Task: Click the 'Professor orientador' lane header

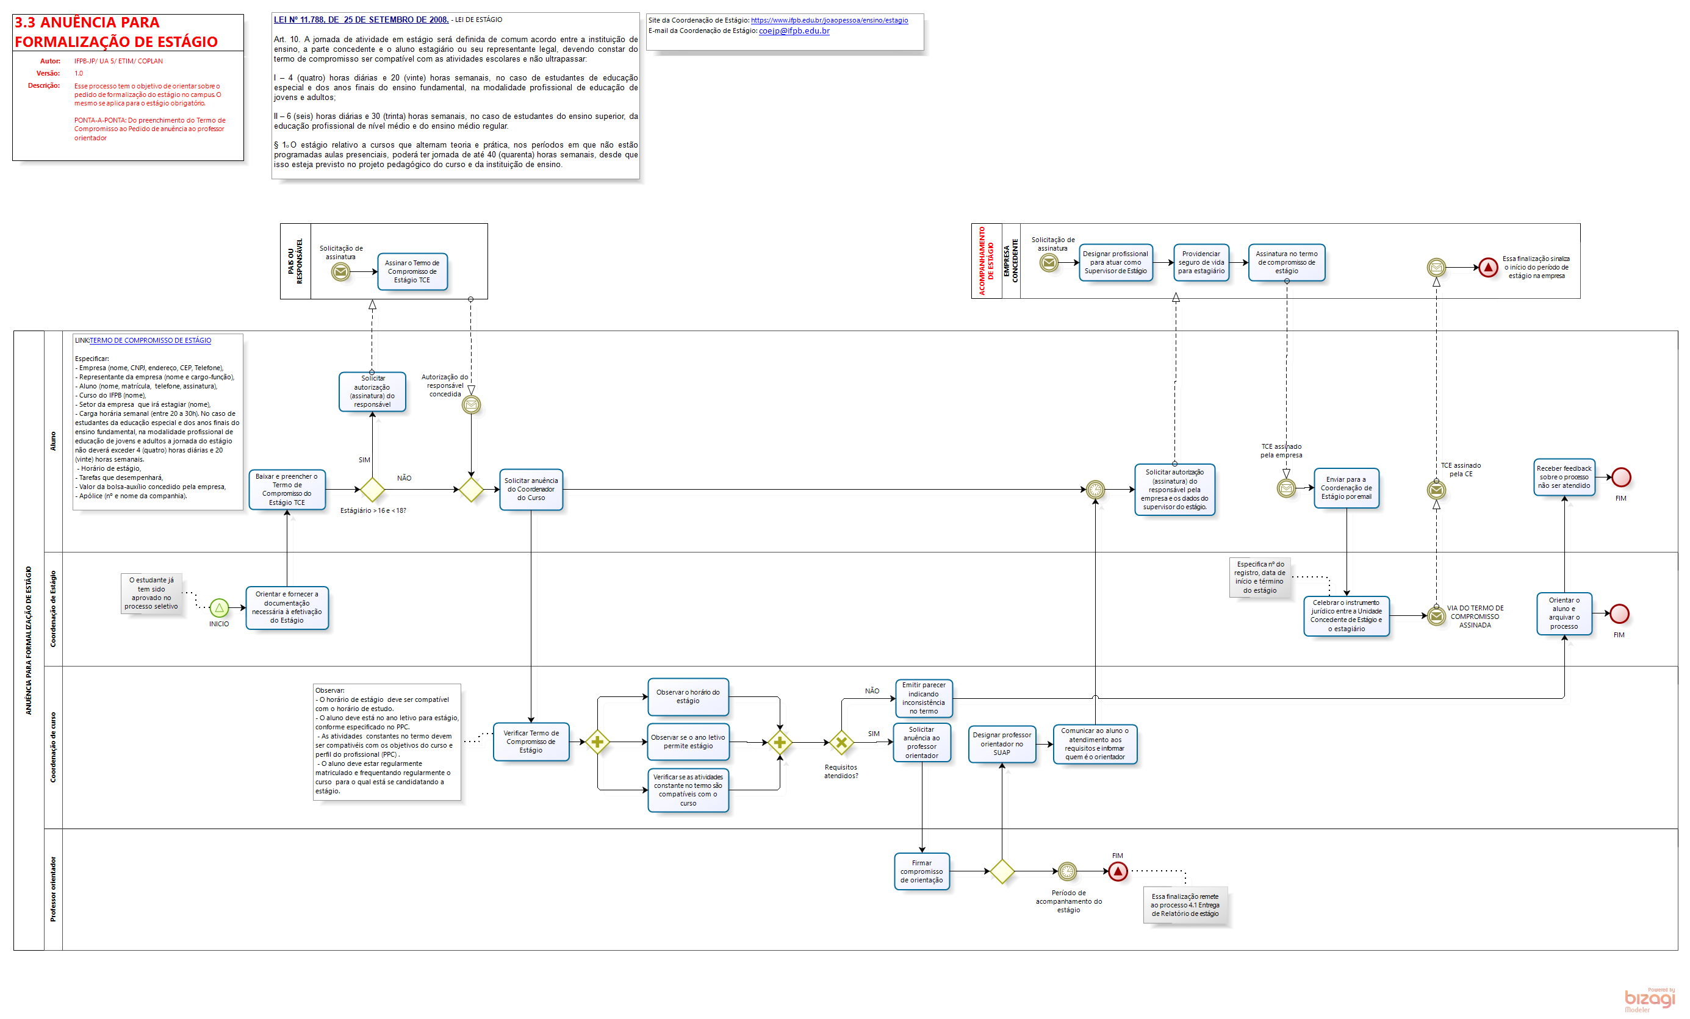Action: coord(54,888)
